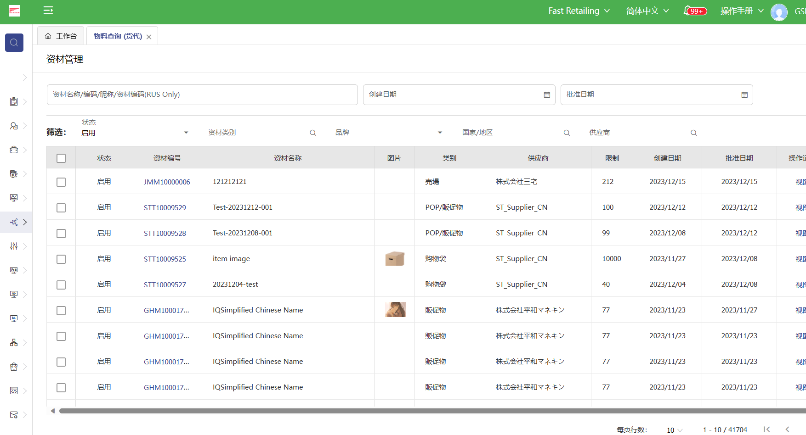Check the GHM row approved 2023/11/27
806x435 pixels.
(61, 311)
